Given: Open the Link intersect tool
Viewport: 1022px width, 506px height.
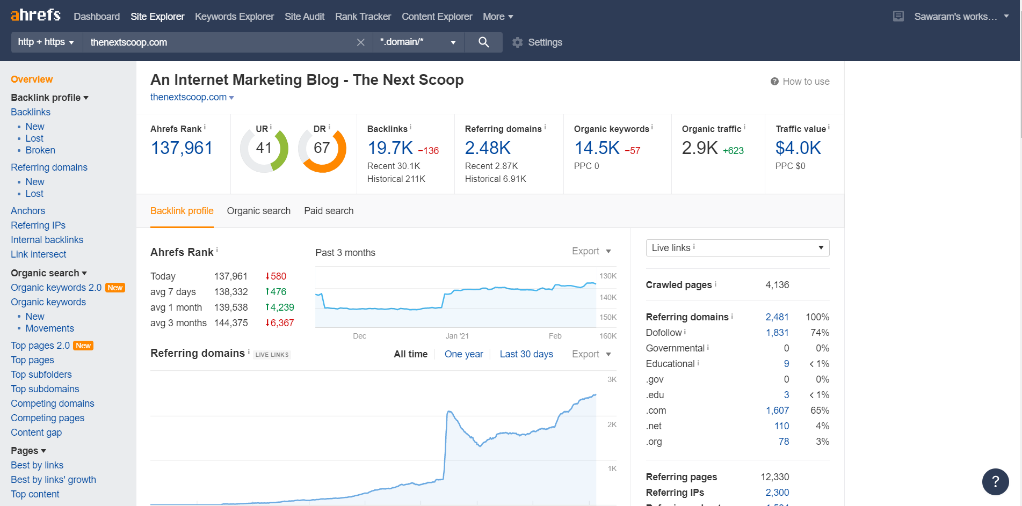Looking at the screenshot, I should (x=39, y=254).
